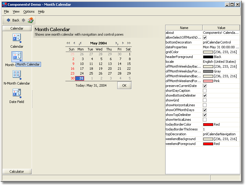Click the gray Forward arrow icon
This screenshot has width=246, height=186.
pyautogui.click(x=24, y=20)
